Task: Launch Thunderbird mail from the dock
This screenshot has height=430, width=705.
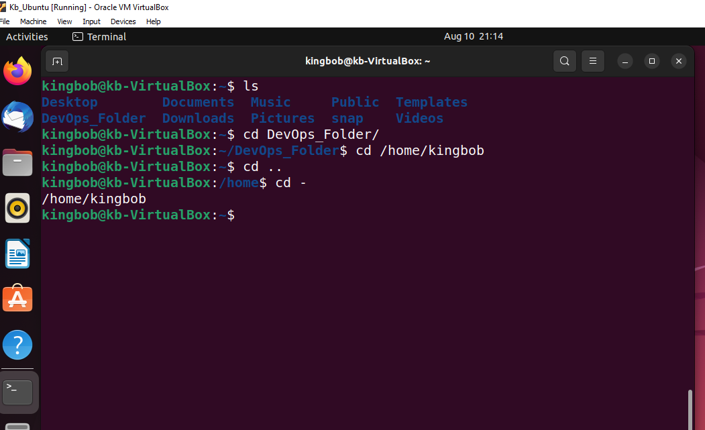Action: (x=17, y=117)
